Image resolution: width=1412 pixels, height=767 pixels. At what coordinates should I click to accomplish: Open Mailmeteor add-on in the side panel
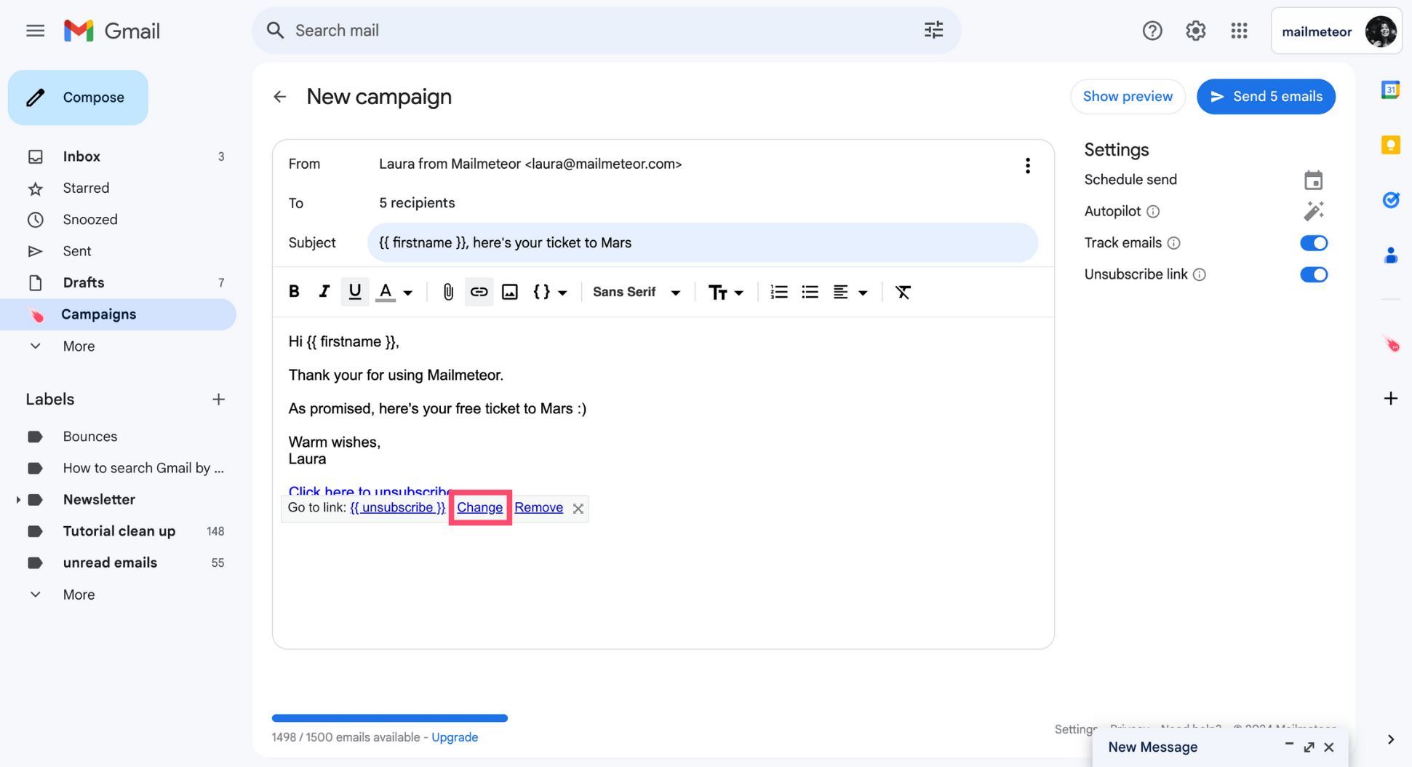point(1391,343)
